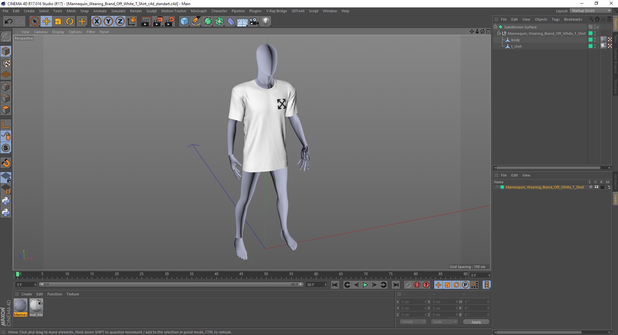Toggle coordinate system icon
Viewport: 618px width, 335px height.
(132, 22)
